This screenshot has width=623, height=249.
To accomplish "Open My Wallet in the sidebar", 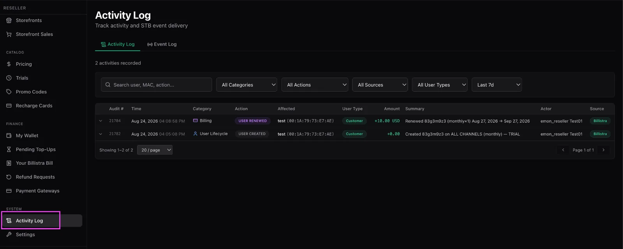I will click(43, 136).
